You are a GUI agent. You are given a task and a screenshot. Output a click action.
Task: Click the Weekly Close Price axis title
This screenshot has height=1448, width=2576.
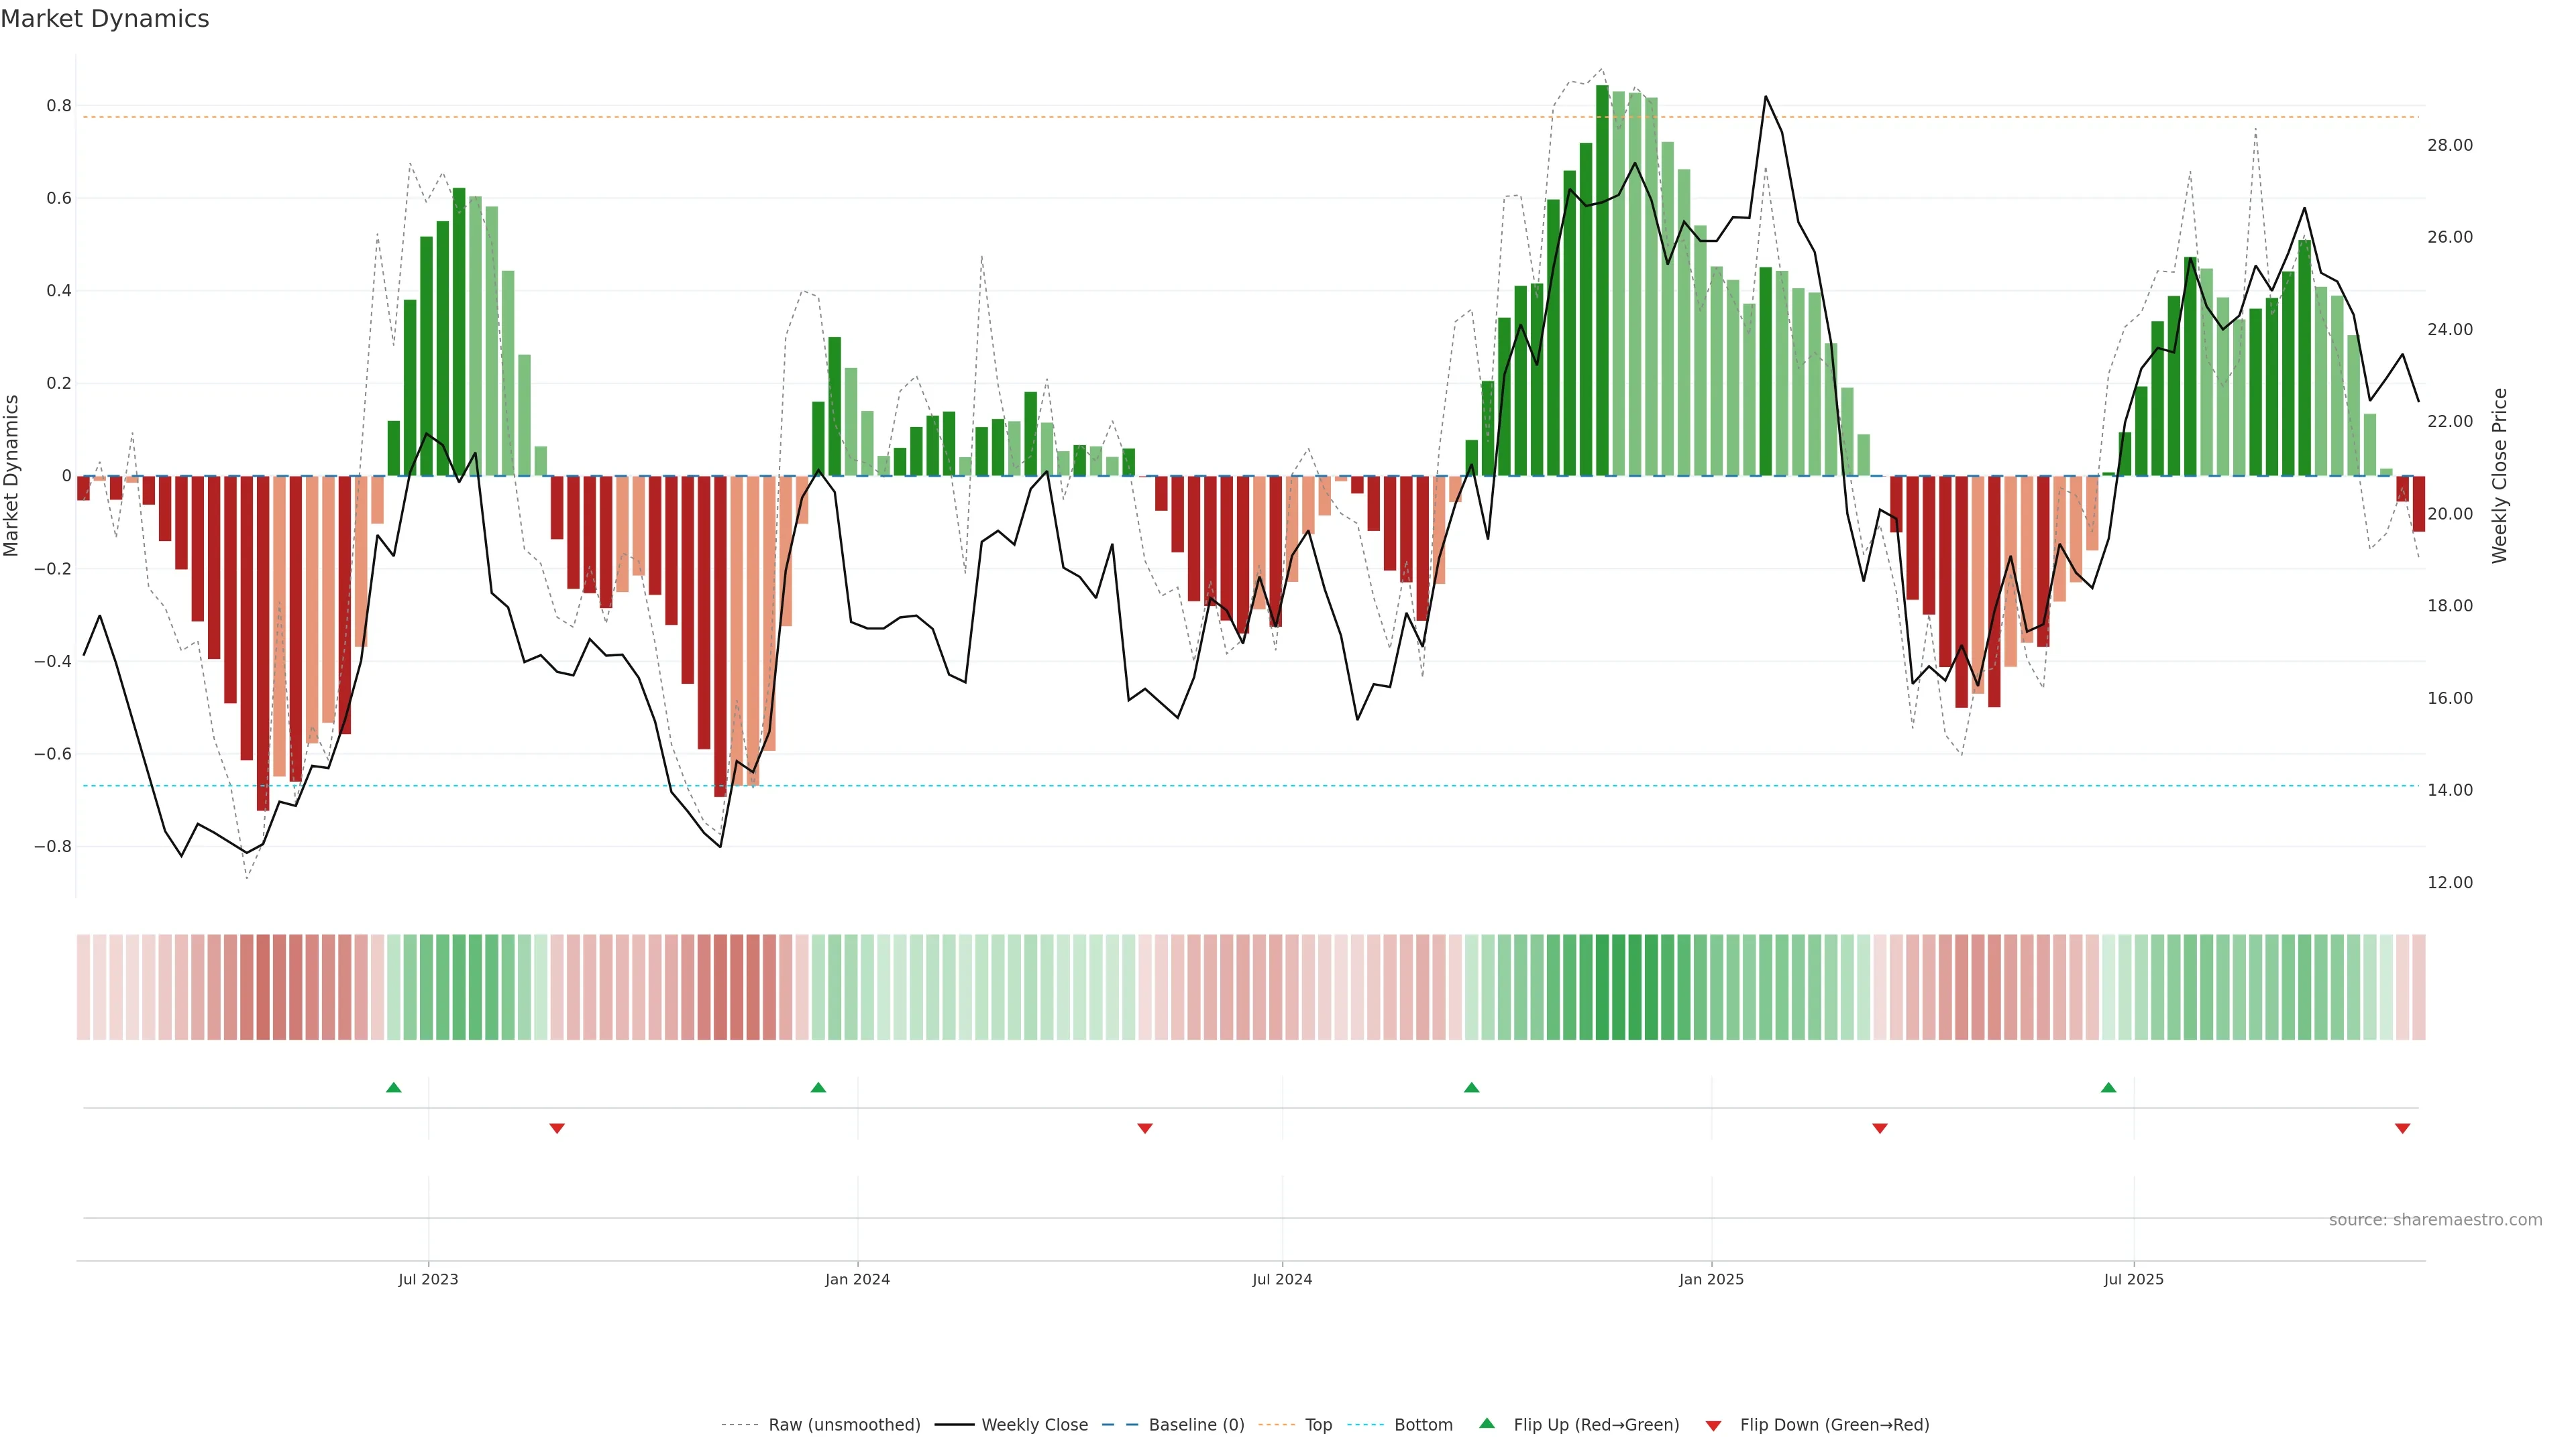[x=2499, y=476]
